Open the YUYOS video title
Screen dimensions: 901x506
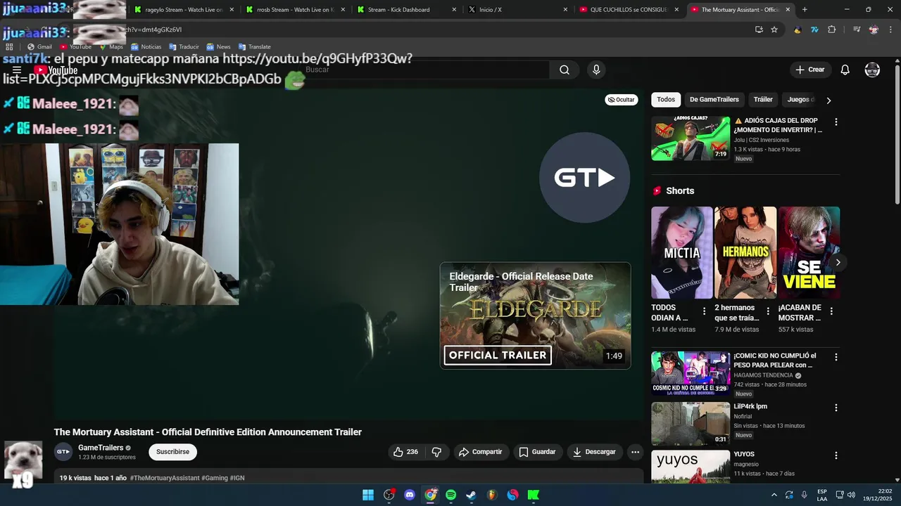pyautogui.click(x=744, y=455)
